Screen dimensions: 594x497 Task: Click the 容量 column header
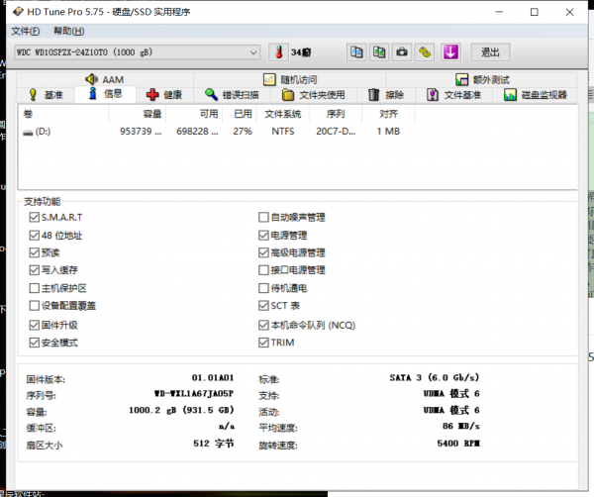click(138, 114)
